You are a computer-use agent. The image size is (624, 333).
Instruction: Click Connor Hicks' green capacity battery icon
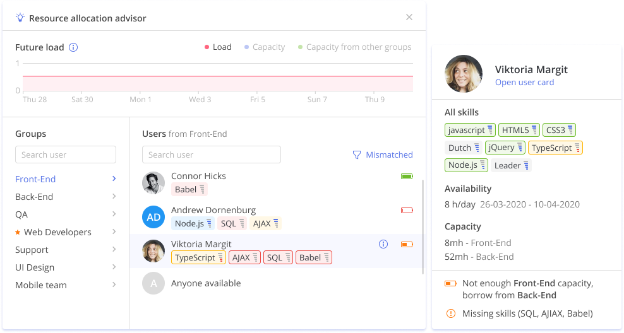pos(407,177)
